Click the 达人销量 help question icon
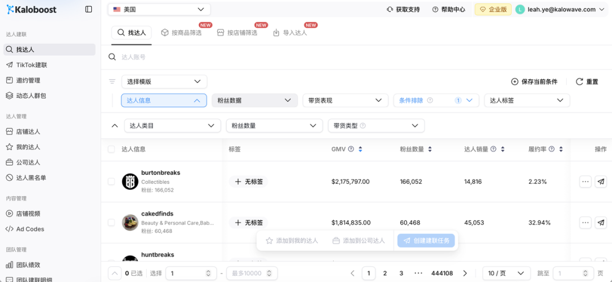The width and height of the screenshot is (612, 282). click(x=494, y=149)
